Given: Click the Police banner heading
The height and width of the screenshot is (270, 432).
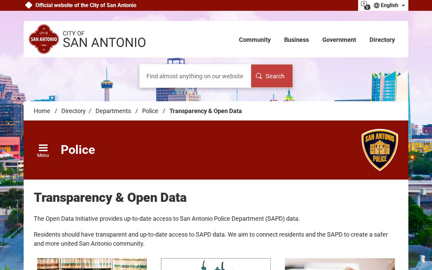Looking at the screenshot, I should [78, 150].
